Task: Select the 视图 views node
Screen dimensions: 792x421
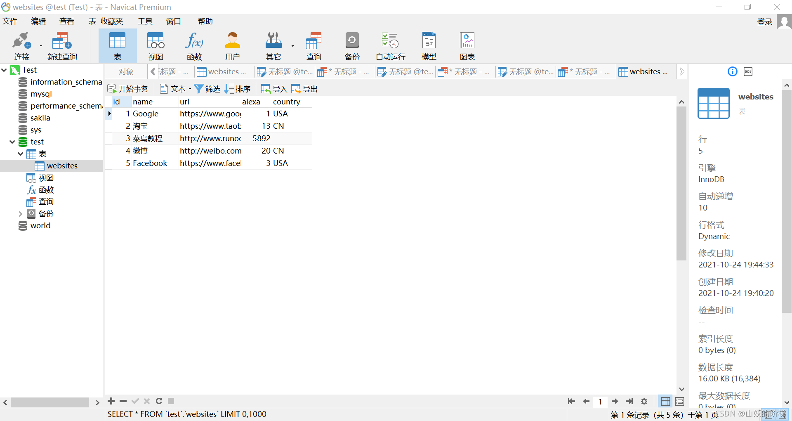Action: pyautogui.click(x=40, y=178)
